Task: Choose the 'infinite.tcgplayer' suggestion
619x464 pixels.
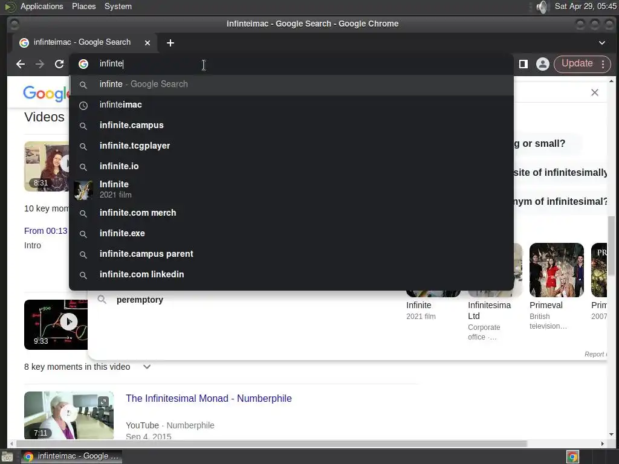Action: [291, 146]
